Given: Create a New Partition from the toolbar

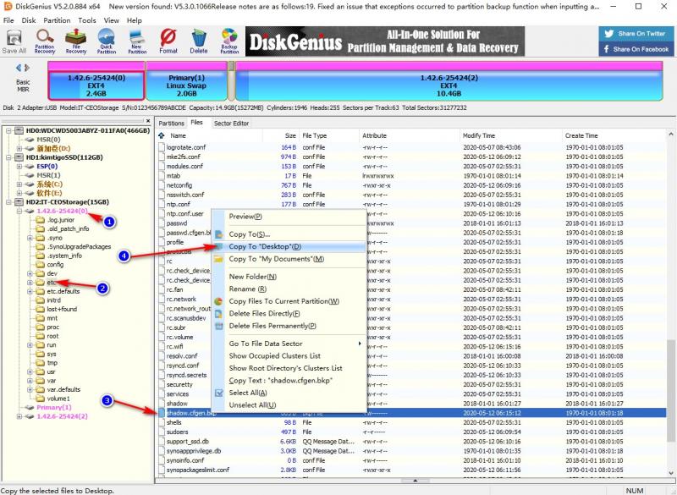Looking at the screenshot, I should point(137,40).
